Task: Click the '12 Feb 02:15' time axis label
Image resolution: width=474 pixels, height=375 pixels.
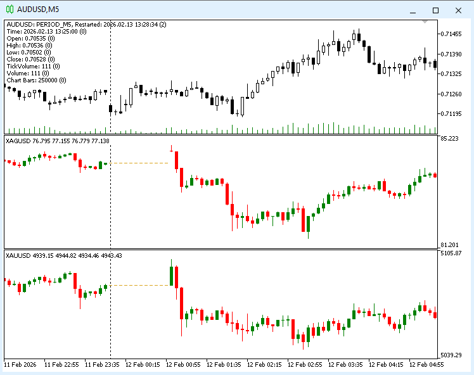Action: click(x=264, y=365)
